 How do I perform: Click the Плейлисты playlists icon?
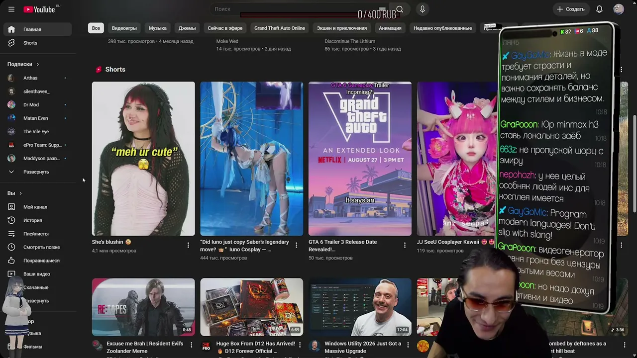[11, 234]
